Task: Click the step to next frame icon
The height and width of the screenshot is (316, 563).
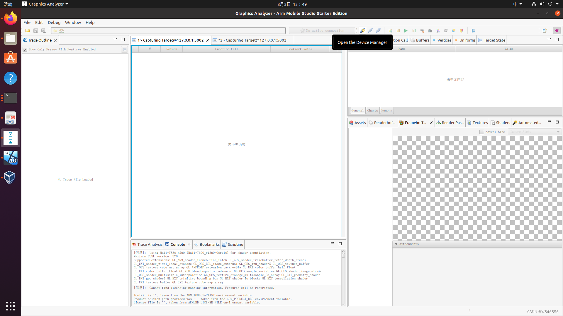Action: [414, 30]
